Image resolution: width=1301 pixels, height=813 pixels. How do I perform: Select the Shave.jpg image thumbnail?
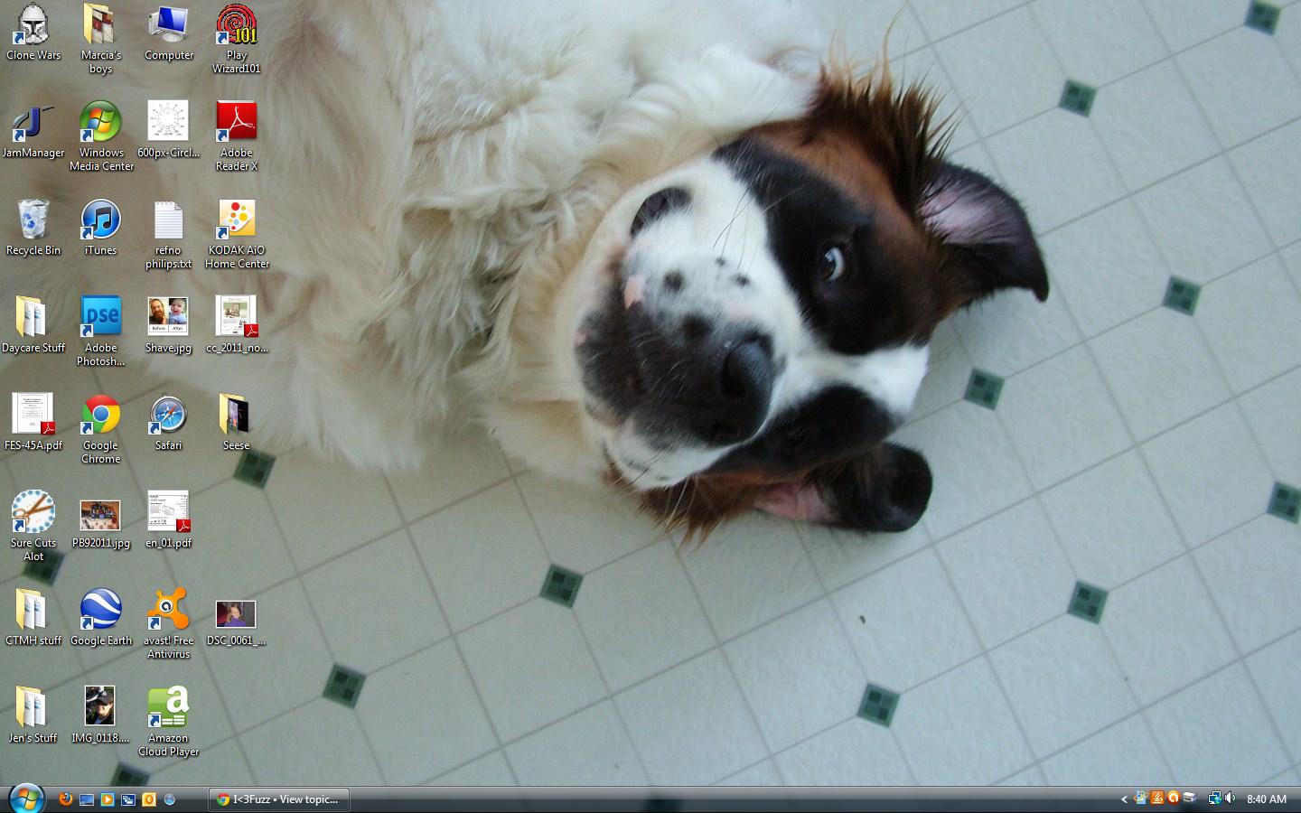pos(168,317)
